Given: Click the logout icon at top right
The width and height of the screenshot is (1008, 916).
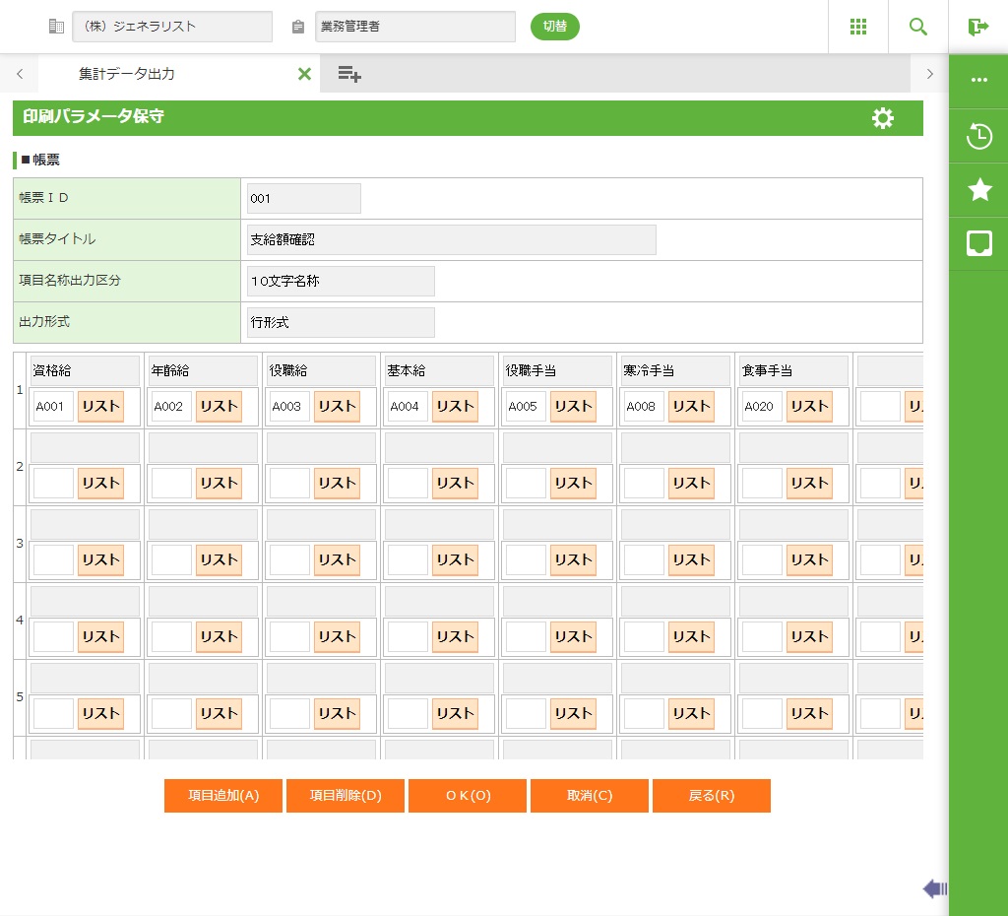Looking at the screenshot, I should pyautogui.click(x=977, y=27).
